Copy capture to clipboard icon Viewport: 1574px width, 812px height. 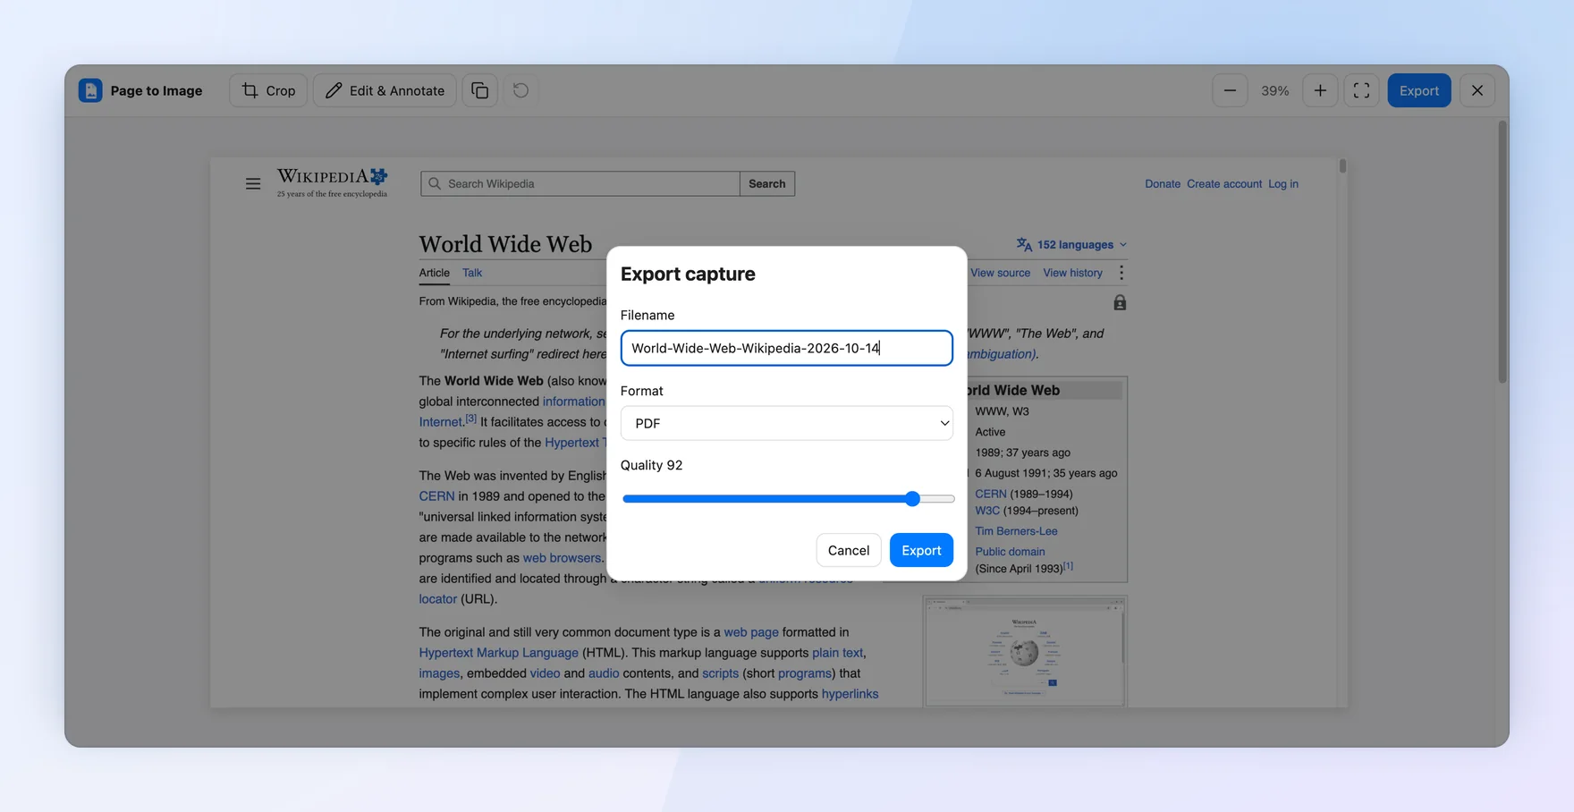[x=480, y=90]
